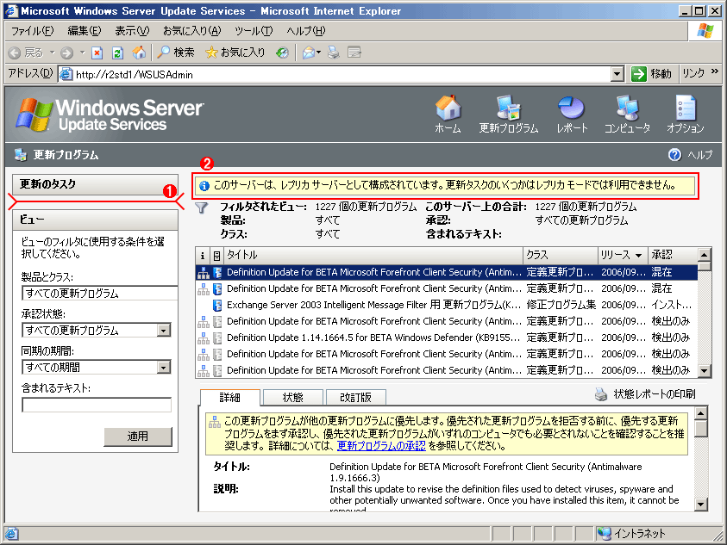Click details pane scrollbar up arrow
The width and height of the screenshot is (727, 545).
coord(701,413)
